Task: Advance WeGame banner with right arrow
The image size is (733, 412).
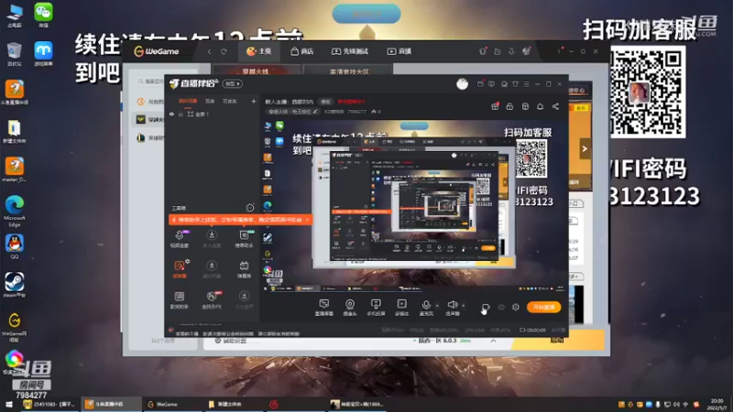Action: (585, 149)
